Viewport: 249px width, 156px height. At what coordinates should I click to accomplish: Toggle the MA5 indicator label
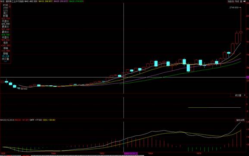(31, 1)
